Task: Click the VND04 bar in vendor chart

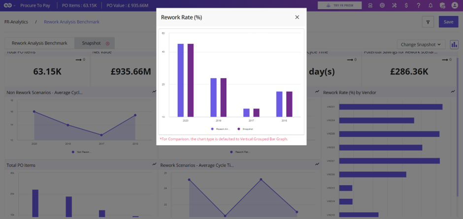Action: click(376, 121)
